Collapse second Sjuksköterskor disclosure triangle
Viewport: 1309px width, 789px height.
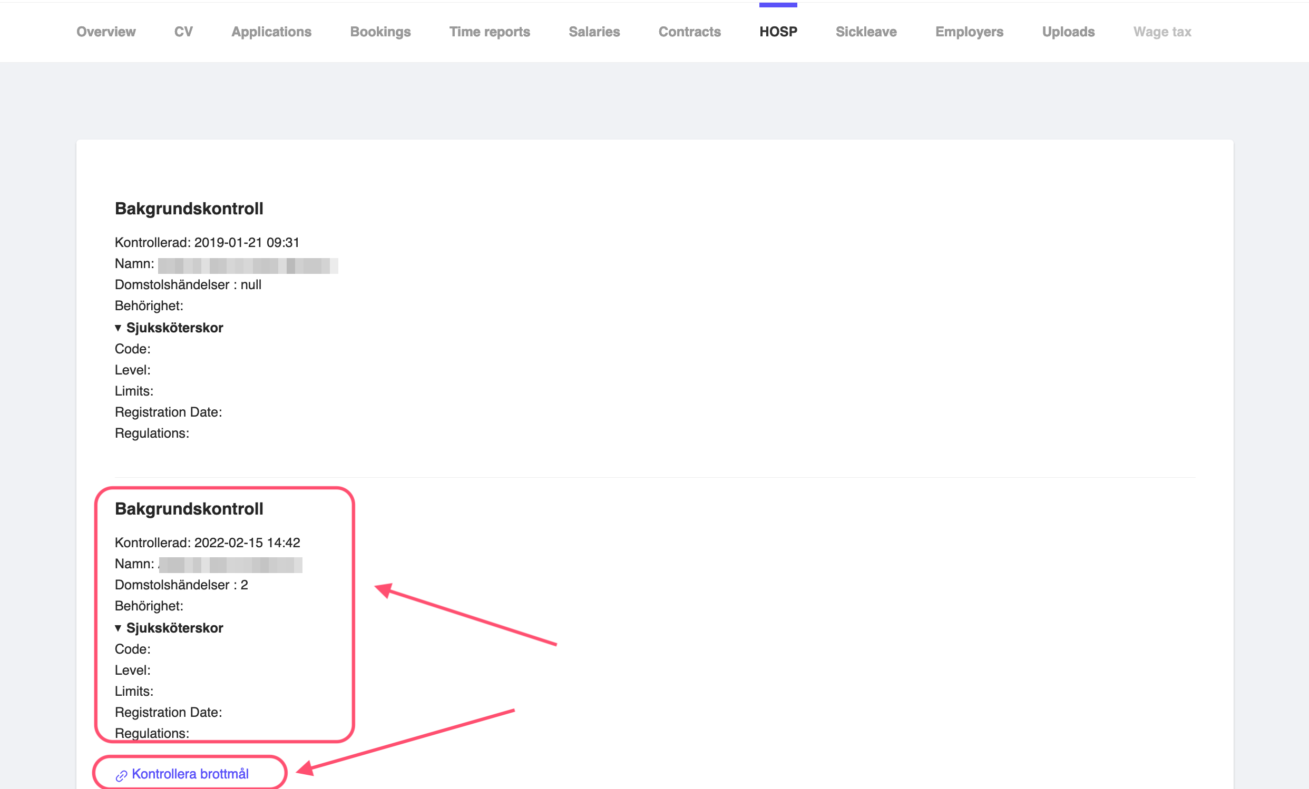click(118, 628)
